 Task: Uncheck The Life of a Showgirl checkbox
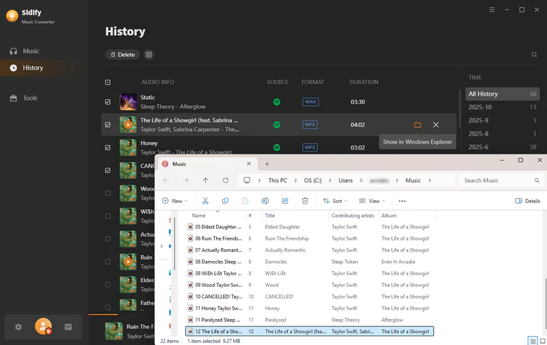(108, 125)
